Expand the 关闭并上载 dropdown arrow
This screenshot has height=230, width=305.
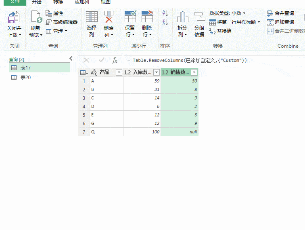(20, 35)
